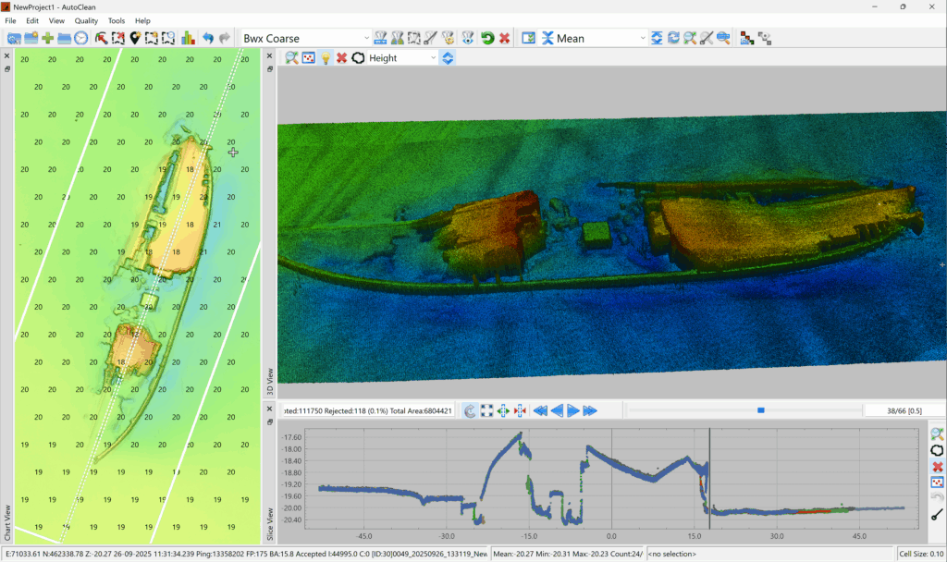
Task: Toggle point display mode in 3D toolbar
Action: [309, 57]
